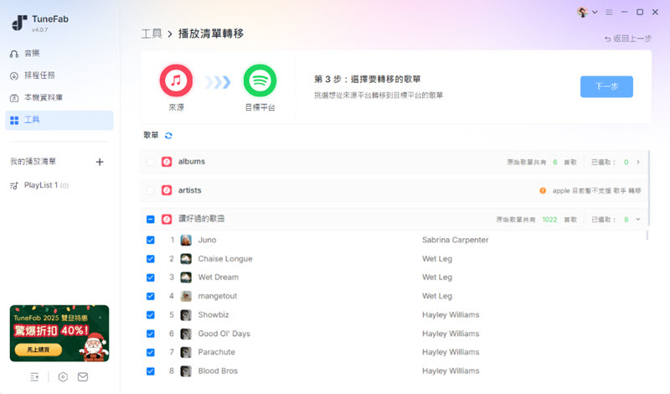Open the 排程任務 download icon
This screenshot has height=394, width=670.
pyautogui.click(x=14, y=75)
